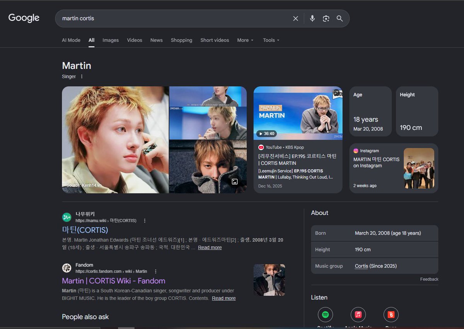Viewport: 464px width, 329px height.
Task: Open the Instagram group photo thumbnail
Action: click(419, 168)
